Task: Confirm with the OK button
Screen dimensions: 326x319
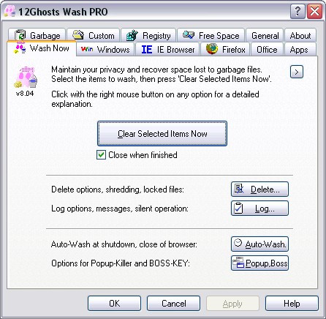Action: [x=114, y=304]
